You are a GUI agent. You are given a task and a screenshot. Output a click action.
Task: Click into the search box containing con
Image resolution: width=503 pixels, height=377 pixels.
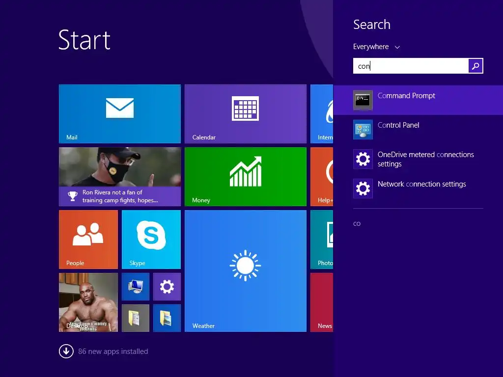coord(411,66)
